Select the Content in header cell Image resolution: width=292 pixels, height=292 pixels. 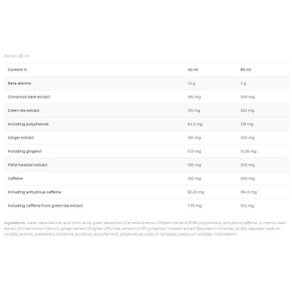pos(18,69)
